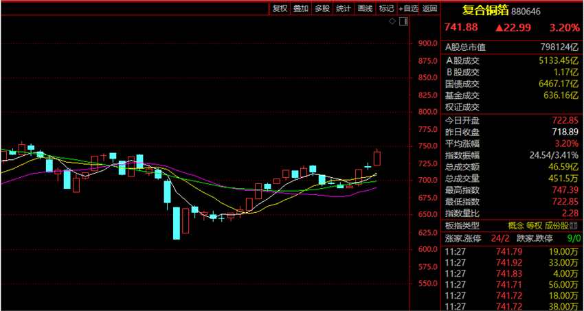Click the index code 880646

point(526,12)
